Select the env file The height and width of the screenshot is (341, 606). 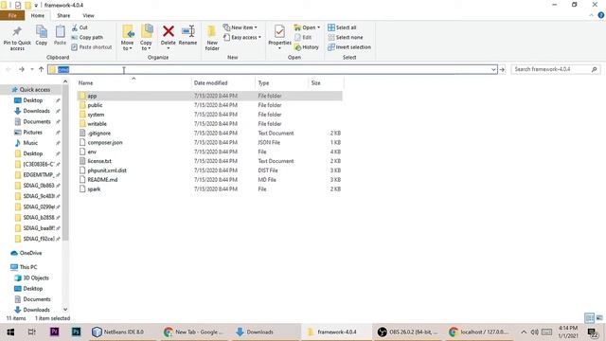pyautogui.click(x=209, y=152)
